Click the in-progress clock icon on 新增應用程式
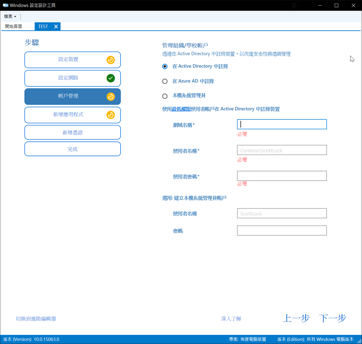Image resolution: width=362 pixels, height=344 pixels. 111,115
